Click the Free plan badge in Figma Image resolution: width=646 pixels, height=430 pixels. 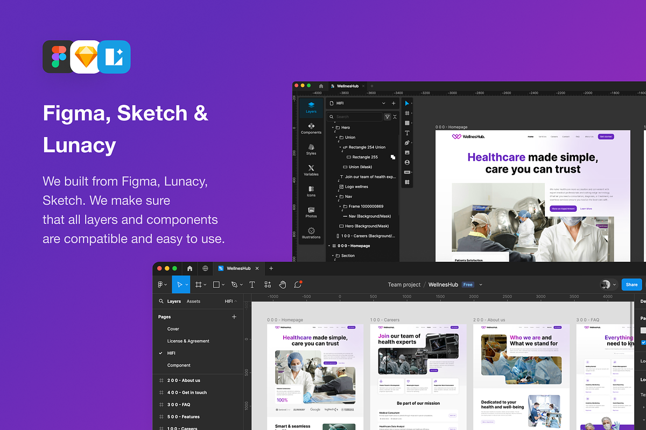tap(468, 284)
